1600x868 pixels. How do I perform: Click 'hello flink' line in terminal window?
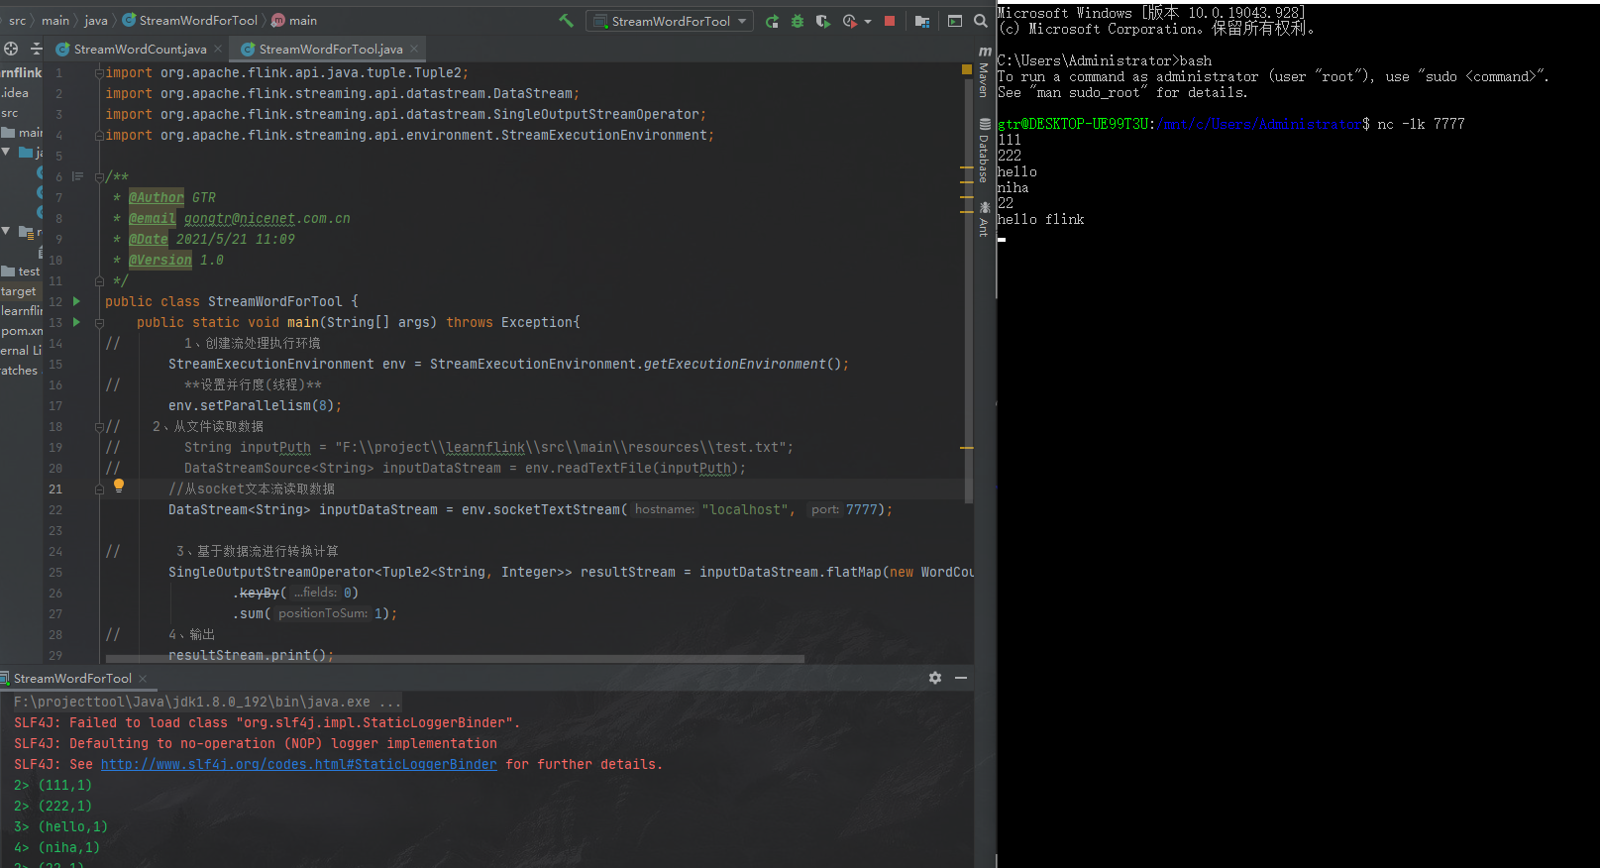[1040, 219]
